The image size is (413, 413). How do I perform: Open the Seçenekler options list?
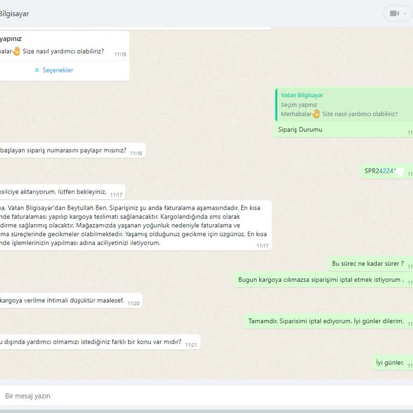[x=54, y=70]
